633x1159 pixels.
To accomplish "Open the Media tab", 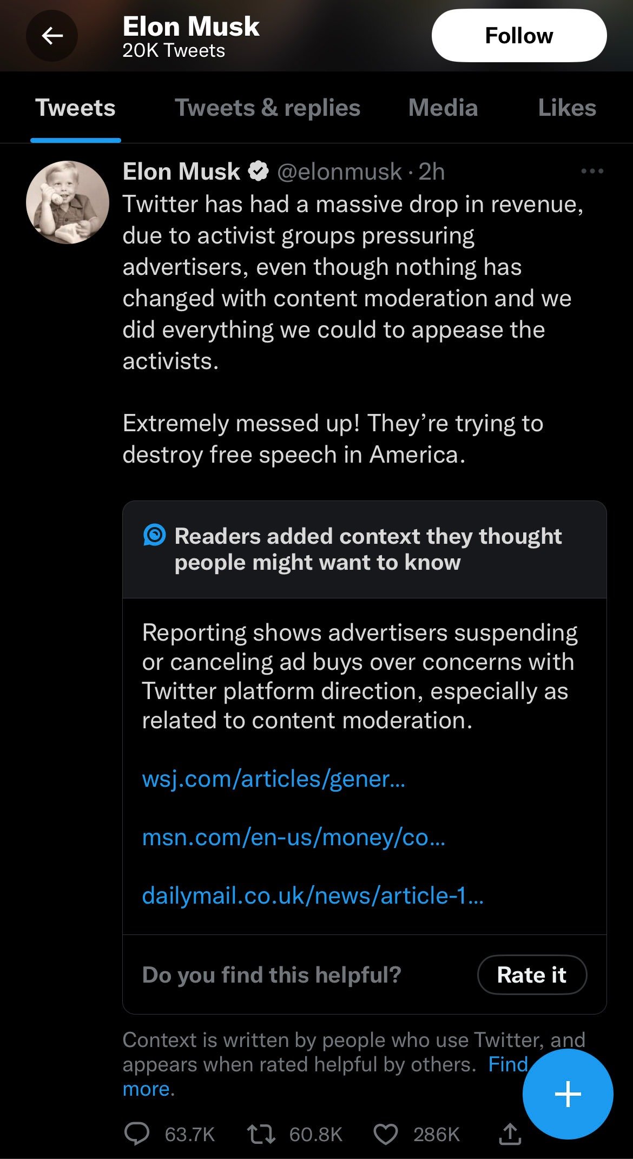I will pyautogui.click(x=443, y=108).
